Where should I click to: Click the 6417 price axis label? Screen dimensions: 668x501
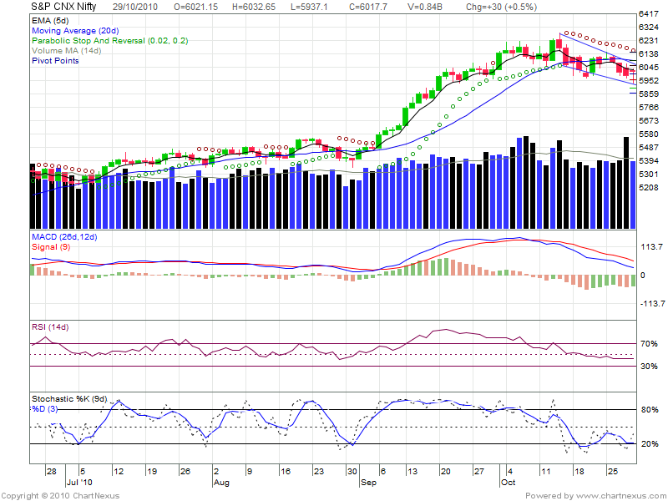coord(650,14)
